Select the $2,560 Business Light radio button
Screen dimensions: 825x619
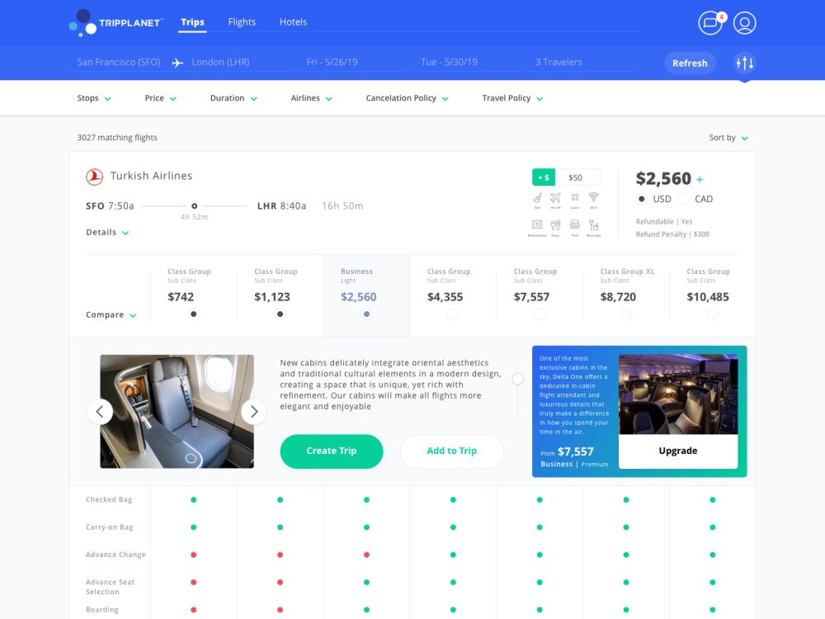coord(367,314)
